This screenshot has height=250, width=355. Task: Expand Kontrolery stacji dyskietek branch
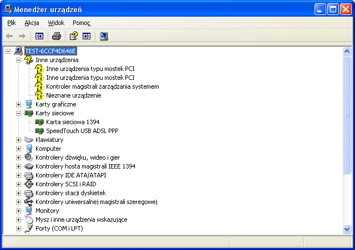(18, 193)
